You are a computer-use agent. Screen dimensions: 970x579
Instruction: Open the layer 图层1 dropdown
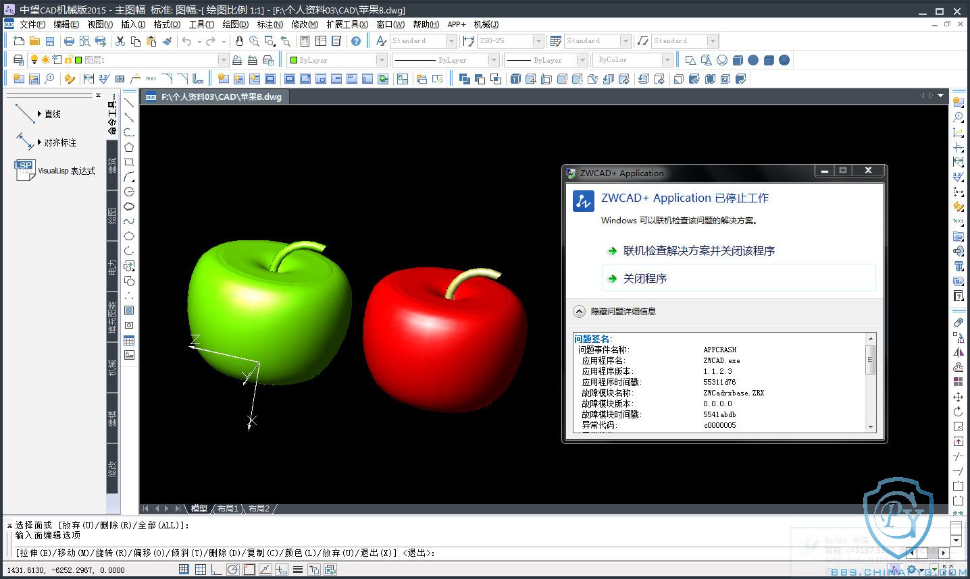(224, 60)
